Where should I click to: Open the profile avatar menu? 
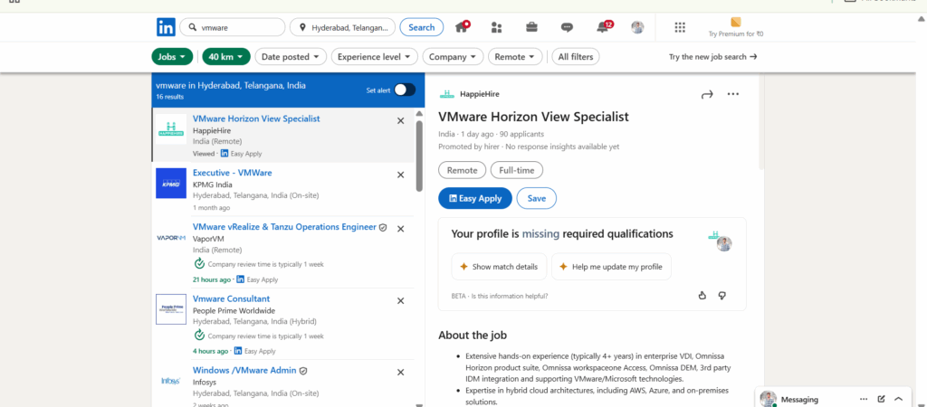pyautogui.click(x=637, y=27)
